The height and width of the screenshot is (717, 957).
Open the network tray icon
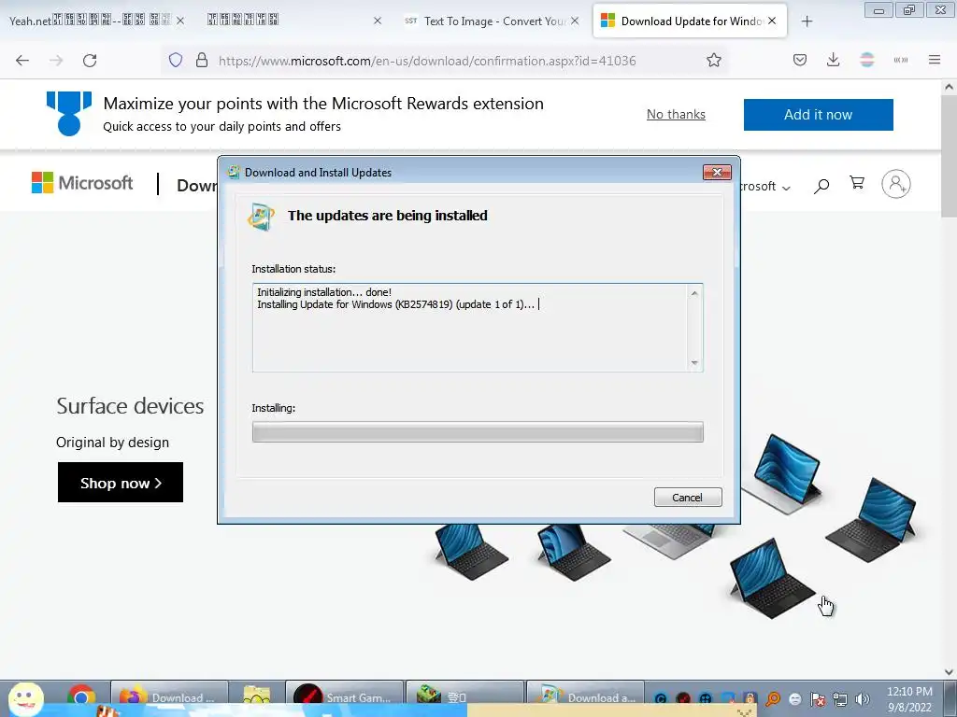point(840,699)
